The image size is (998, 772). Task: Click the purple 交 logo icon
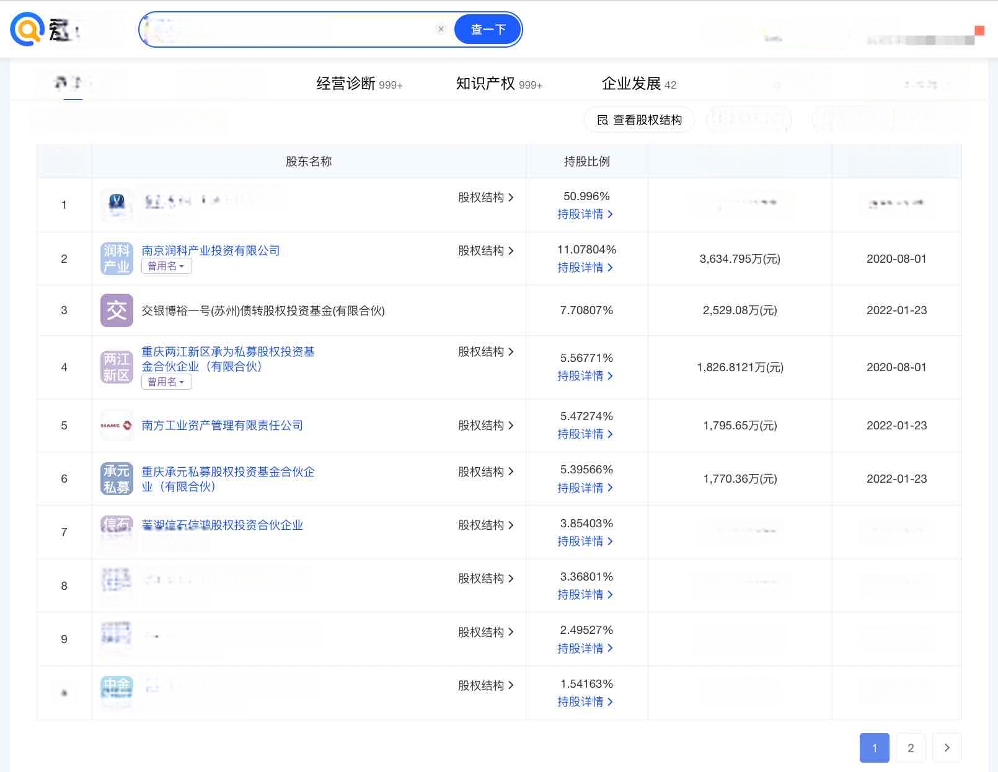117,310
